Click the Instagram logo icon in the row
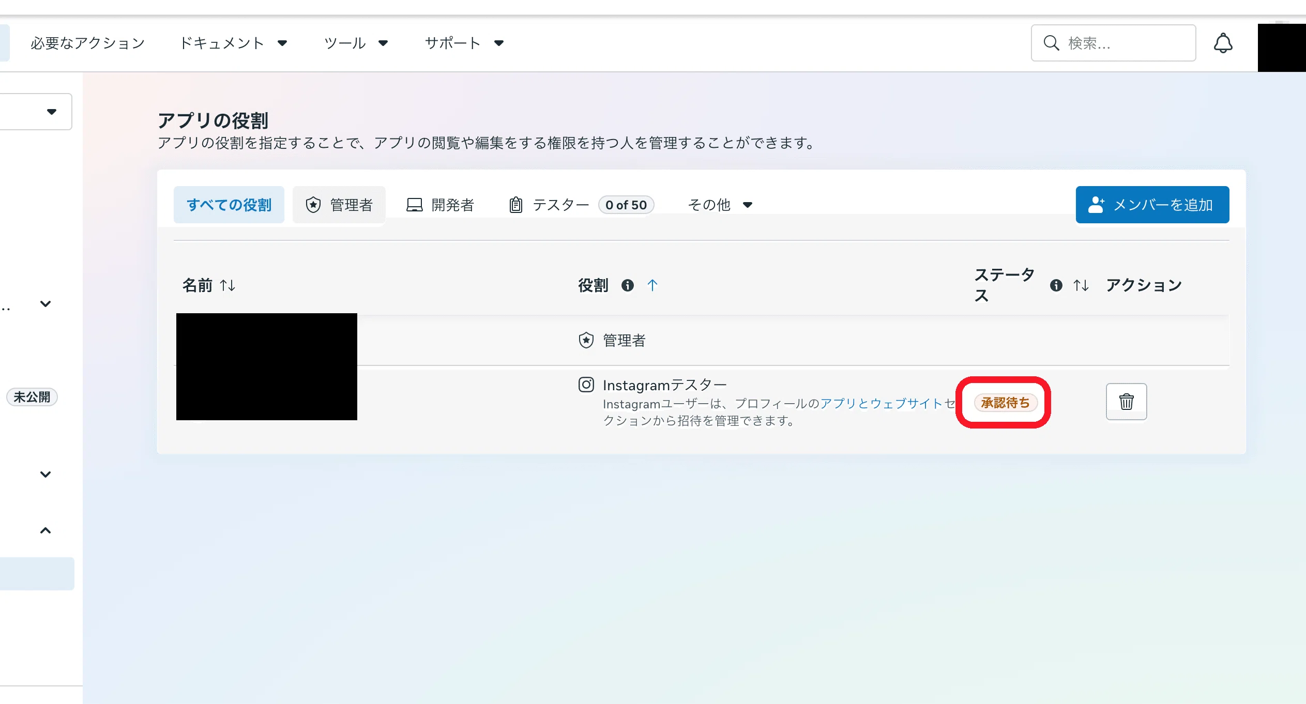1306x704 pixels. [586, 385]
